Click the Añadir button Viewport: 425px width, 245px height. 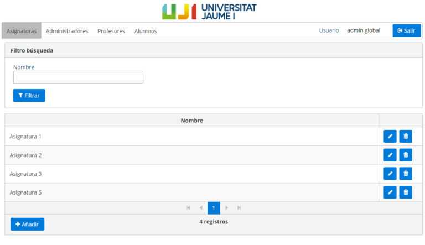point(27,224)
